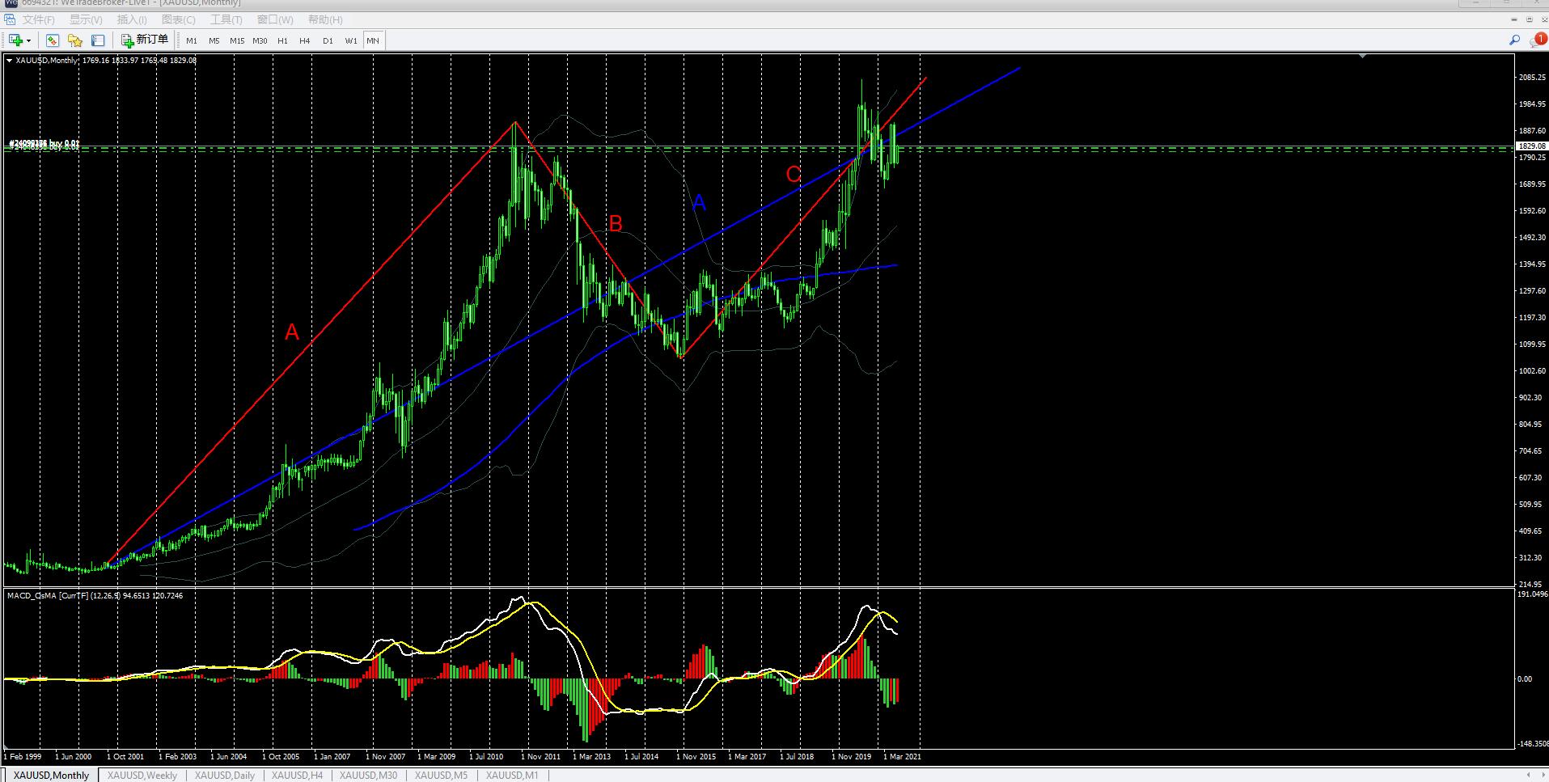Switch to the XAUUSD,H4 chart tab
The width and height of the screenshot is (1549, 782).
coord(297,776)
